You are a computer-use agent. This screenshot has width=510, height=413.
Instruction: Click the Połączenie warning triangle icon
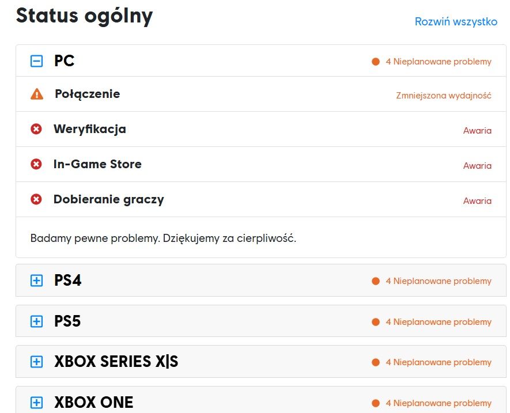[36, 94]
